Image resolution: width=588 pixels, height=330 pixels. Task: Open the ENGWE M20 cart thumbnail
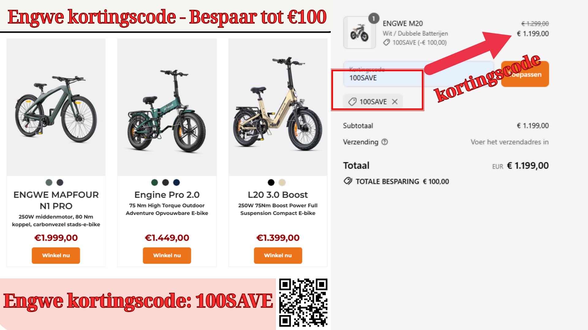360,32
